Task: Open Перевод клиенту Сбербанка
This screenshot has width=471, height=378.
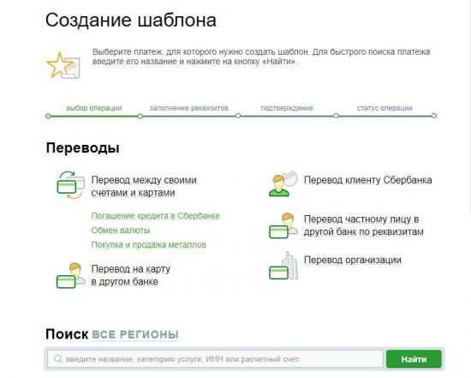Action: (x=367, y=180)
